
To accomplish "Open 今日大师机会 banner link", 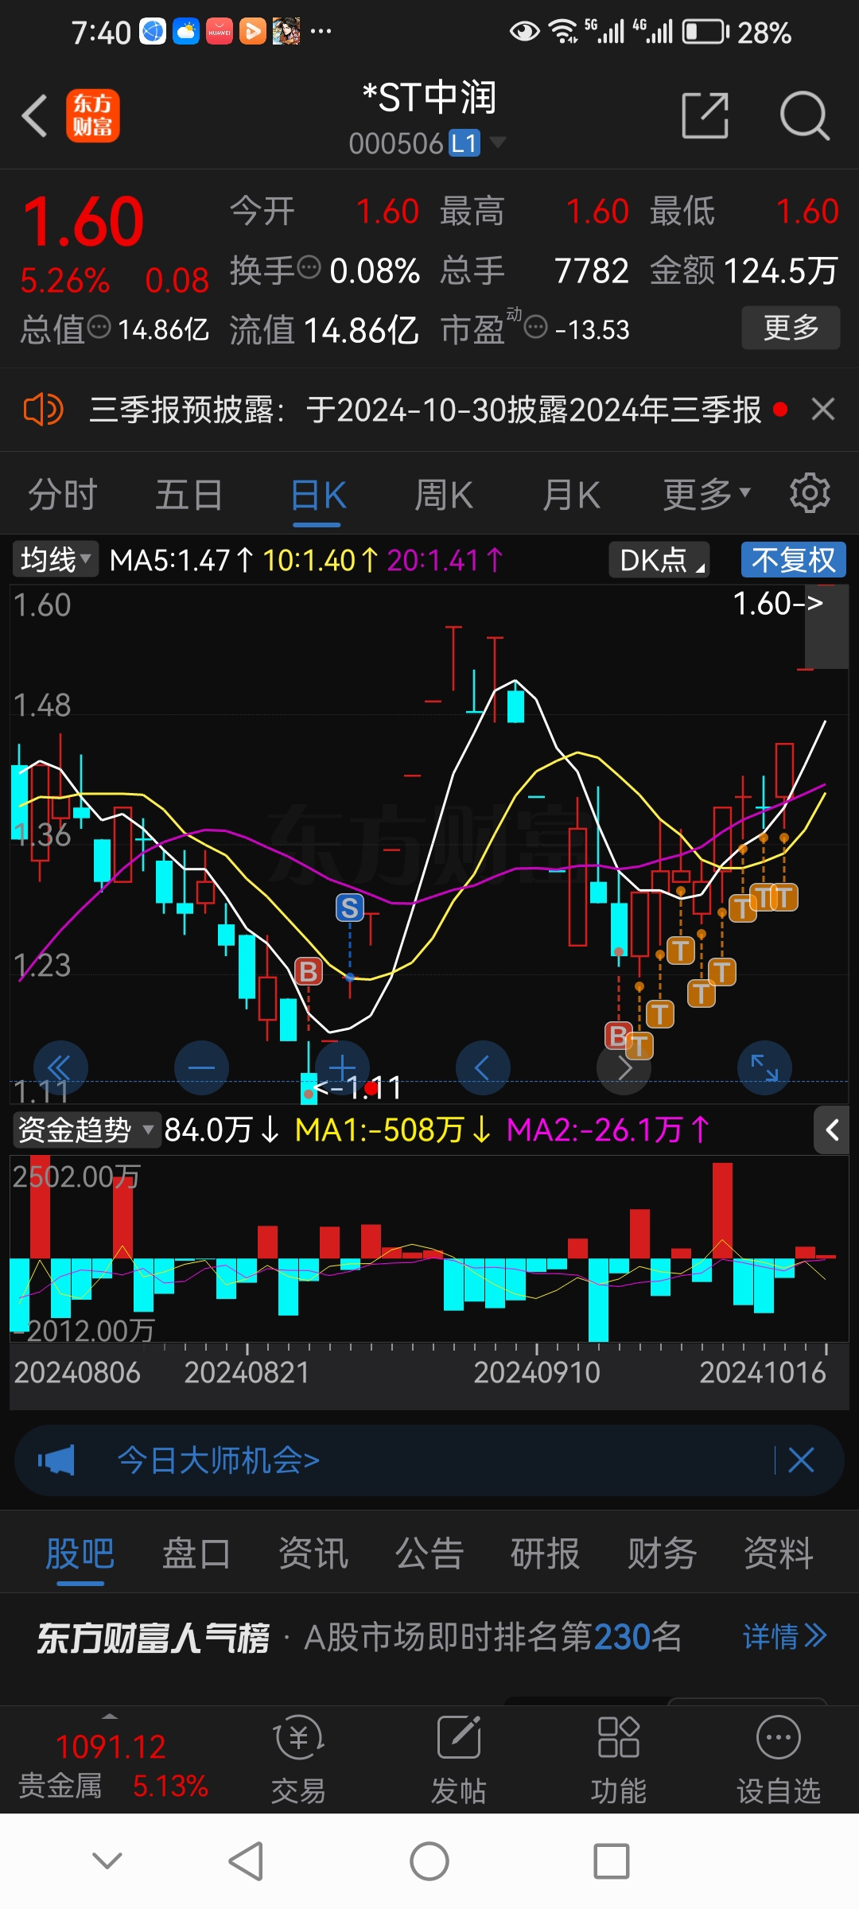I will [219, 1460].
